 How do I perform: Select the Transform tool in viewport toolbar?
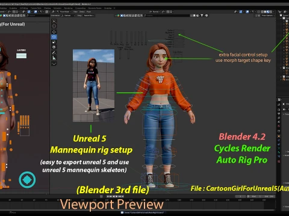pos(54,47)
